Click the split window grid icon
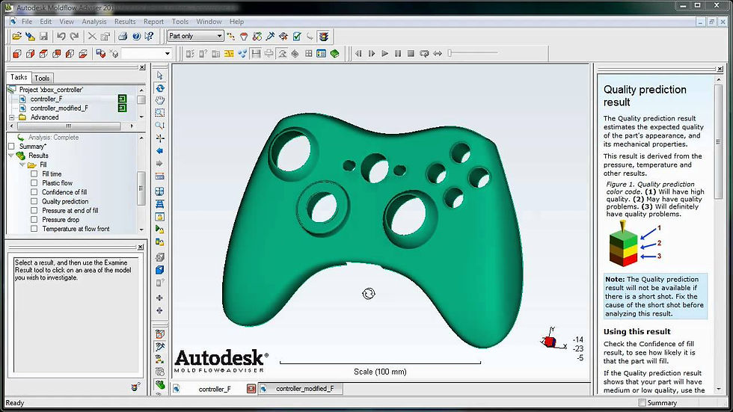The width and height of the screenshot is (733, 412). pyautogui.click(x=308, y=54)
